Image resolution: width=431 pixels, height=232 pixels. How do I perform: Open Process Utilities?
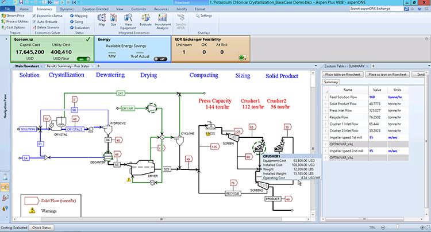(15, 21)
